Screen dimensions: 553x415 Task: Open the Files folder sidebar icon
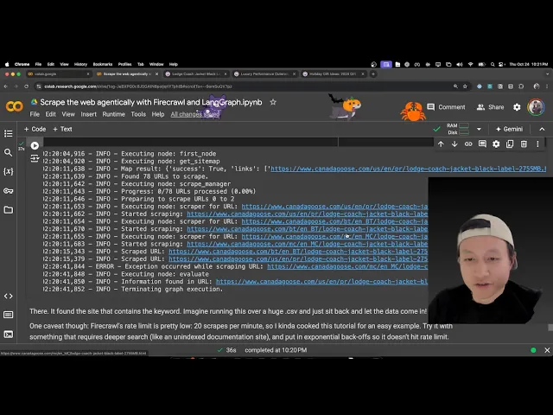point(9,210)
